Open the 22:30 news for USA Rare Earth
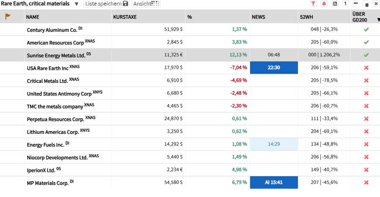The width and height of the screenshot is (380, 197). (x=274, y=67)
